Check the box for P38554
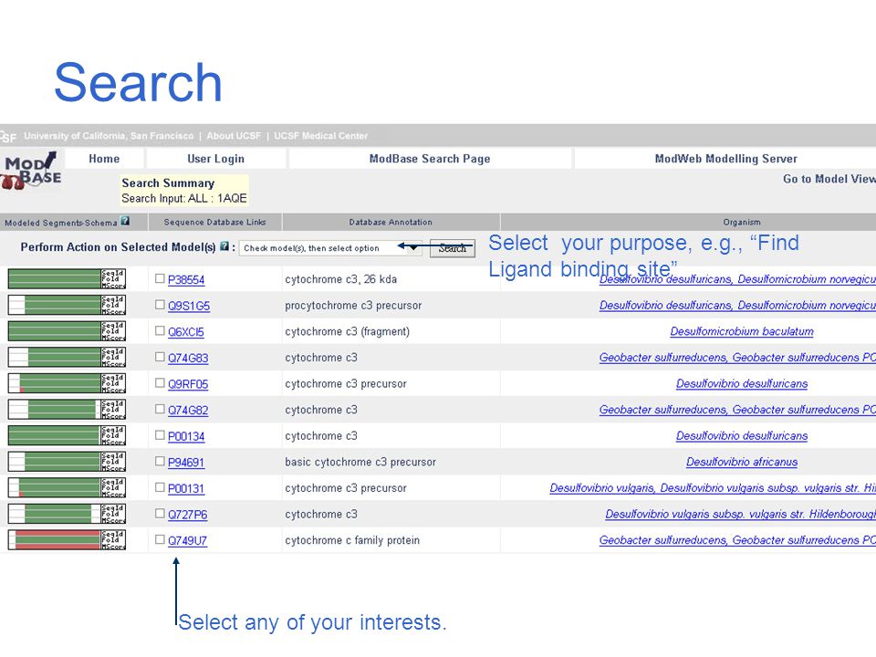876x657 pixels. [160, 278]
